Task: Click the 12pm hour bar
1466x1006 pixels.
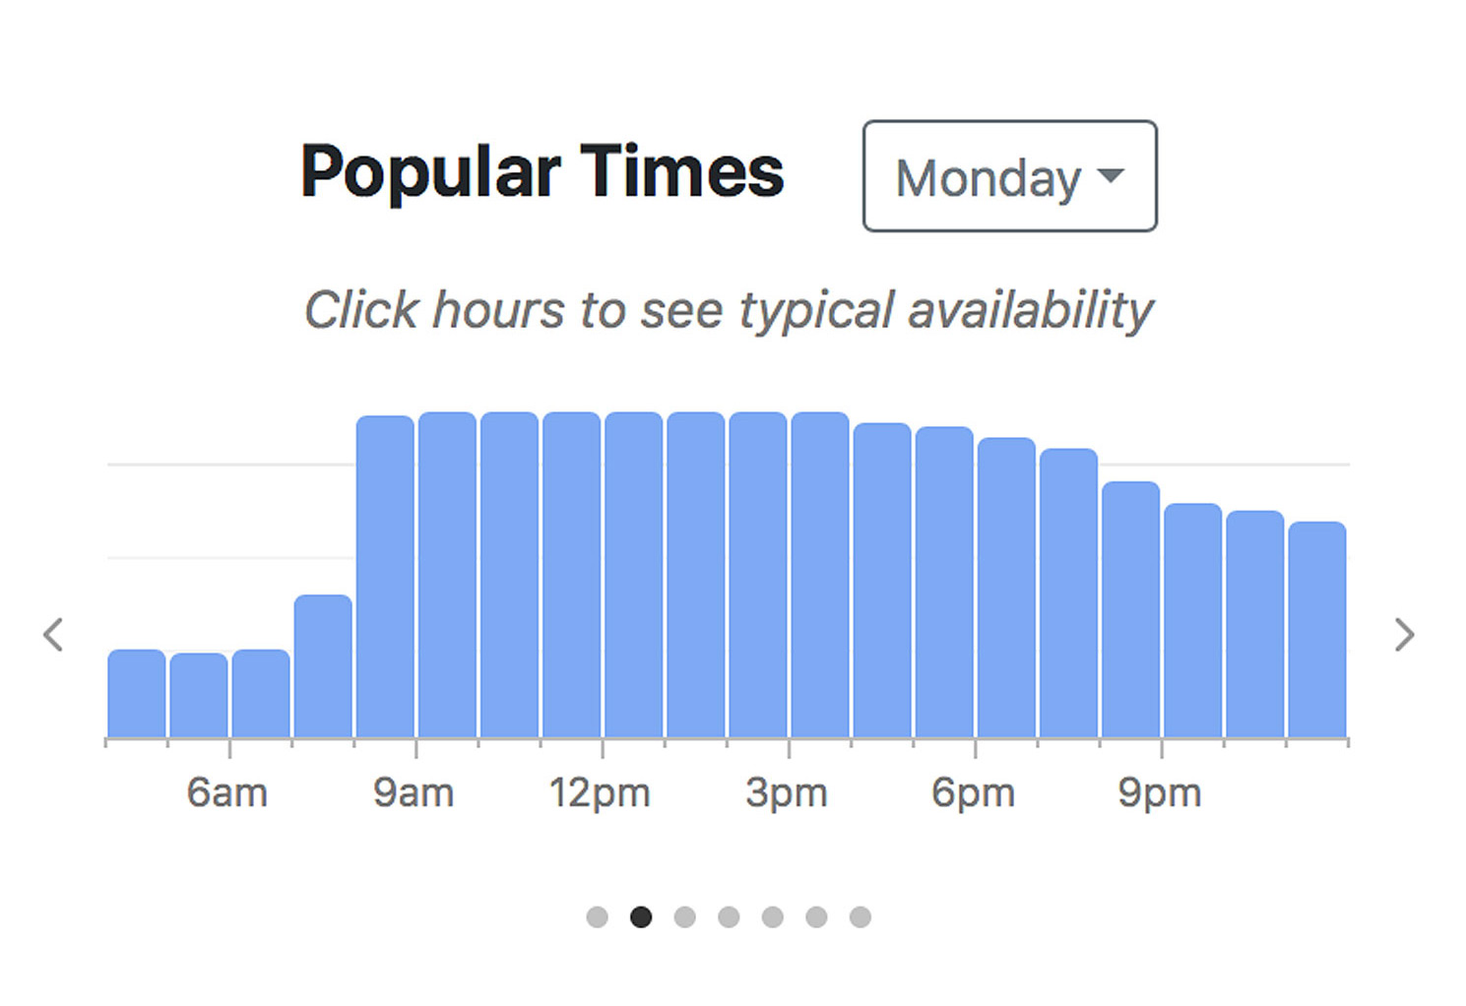Action: pyautogui.click(x=634, y=575)
